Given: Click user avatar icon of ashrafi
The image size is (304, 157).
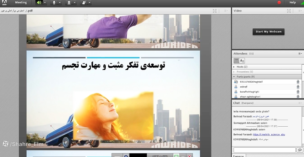Looking at the screenshot, I should [x=236, y=87].
